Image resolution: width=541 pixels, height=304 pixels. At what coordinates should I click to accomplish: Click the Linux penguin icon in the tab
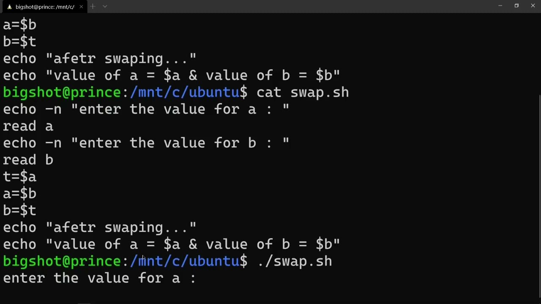(9, 7)
